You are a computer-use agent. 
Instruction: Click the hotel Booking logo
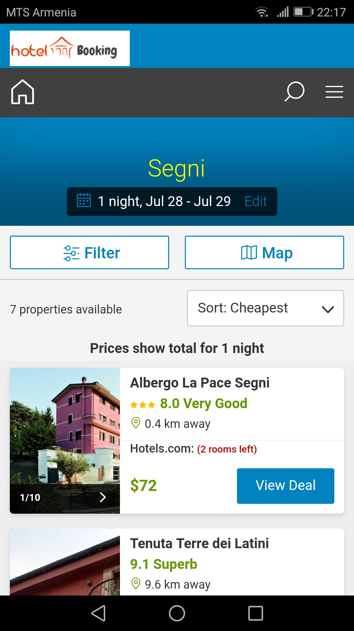[70, 49]
